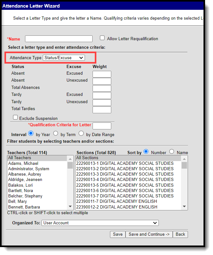Select section 22290013-2 DIGITAL ACADEMY SOCIAL STUDIES
Viewport: 213px width, 255px height.
(x=128, y=169)
